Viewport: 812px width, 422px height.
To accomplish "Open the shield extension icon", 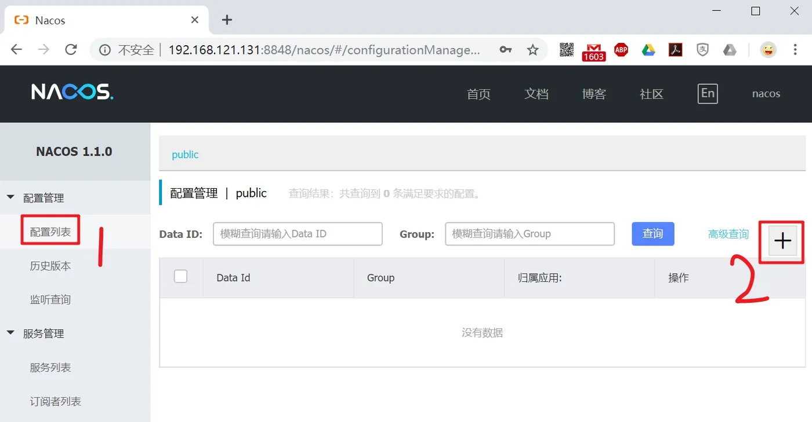I will click(x=702, y=50).
